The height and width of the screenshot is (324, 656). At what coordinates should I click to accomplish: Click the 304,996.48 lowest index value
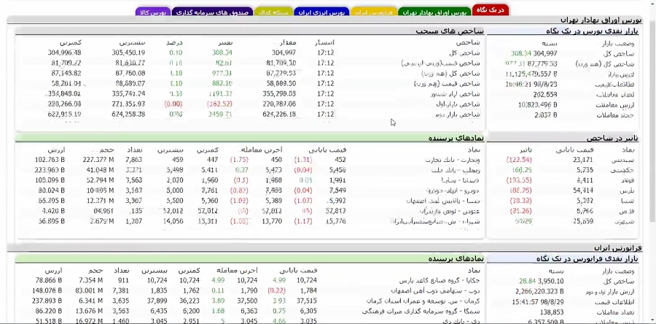tap(64, 53)
